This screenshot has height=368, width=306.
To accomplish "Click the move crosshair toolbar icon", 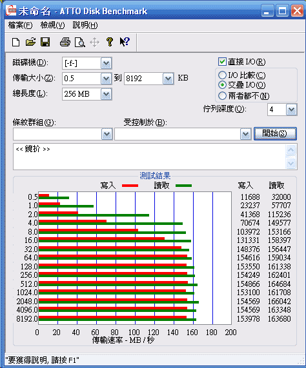I will click(94, 43).
